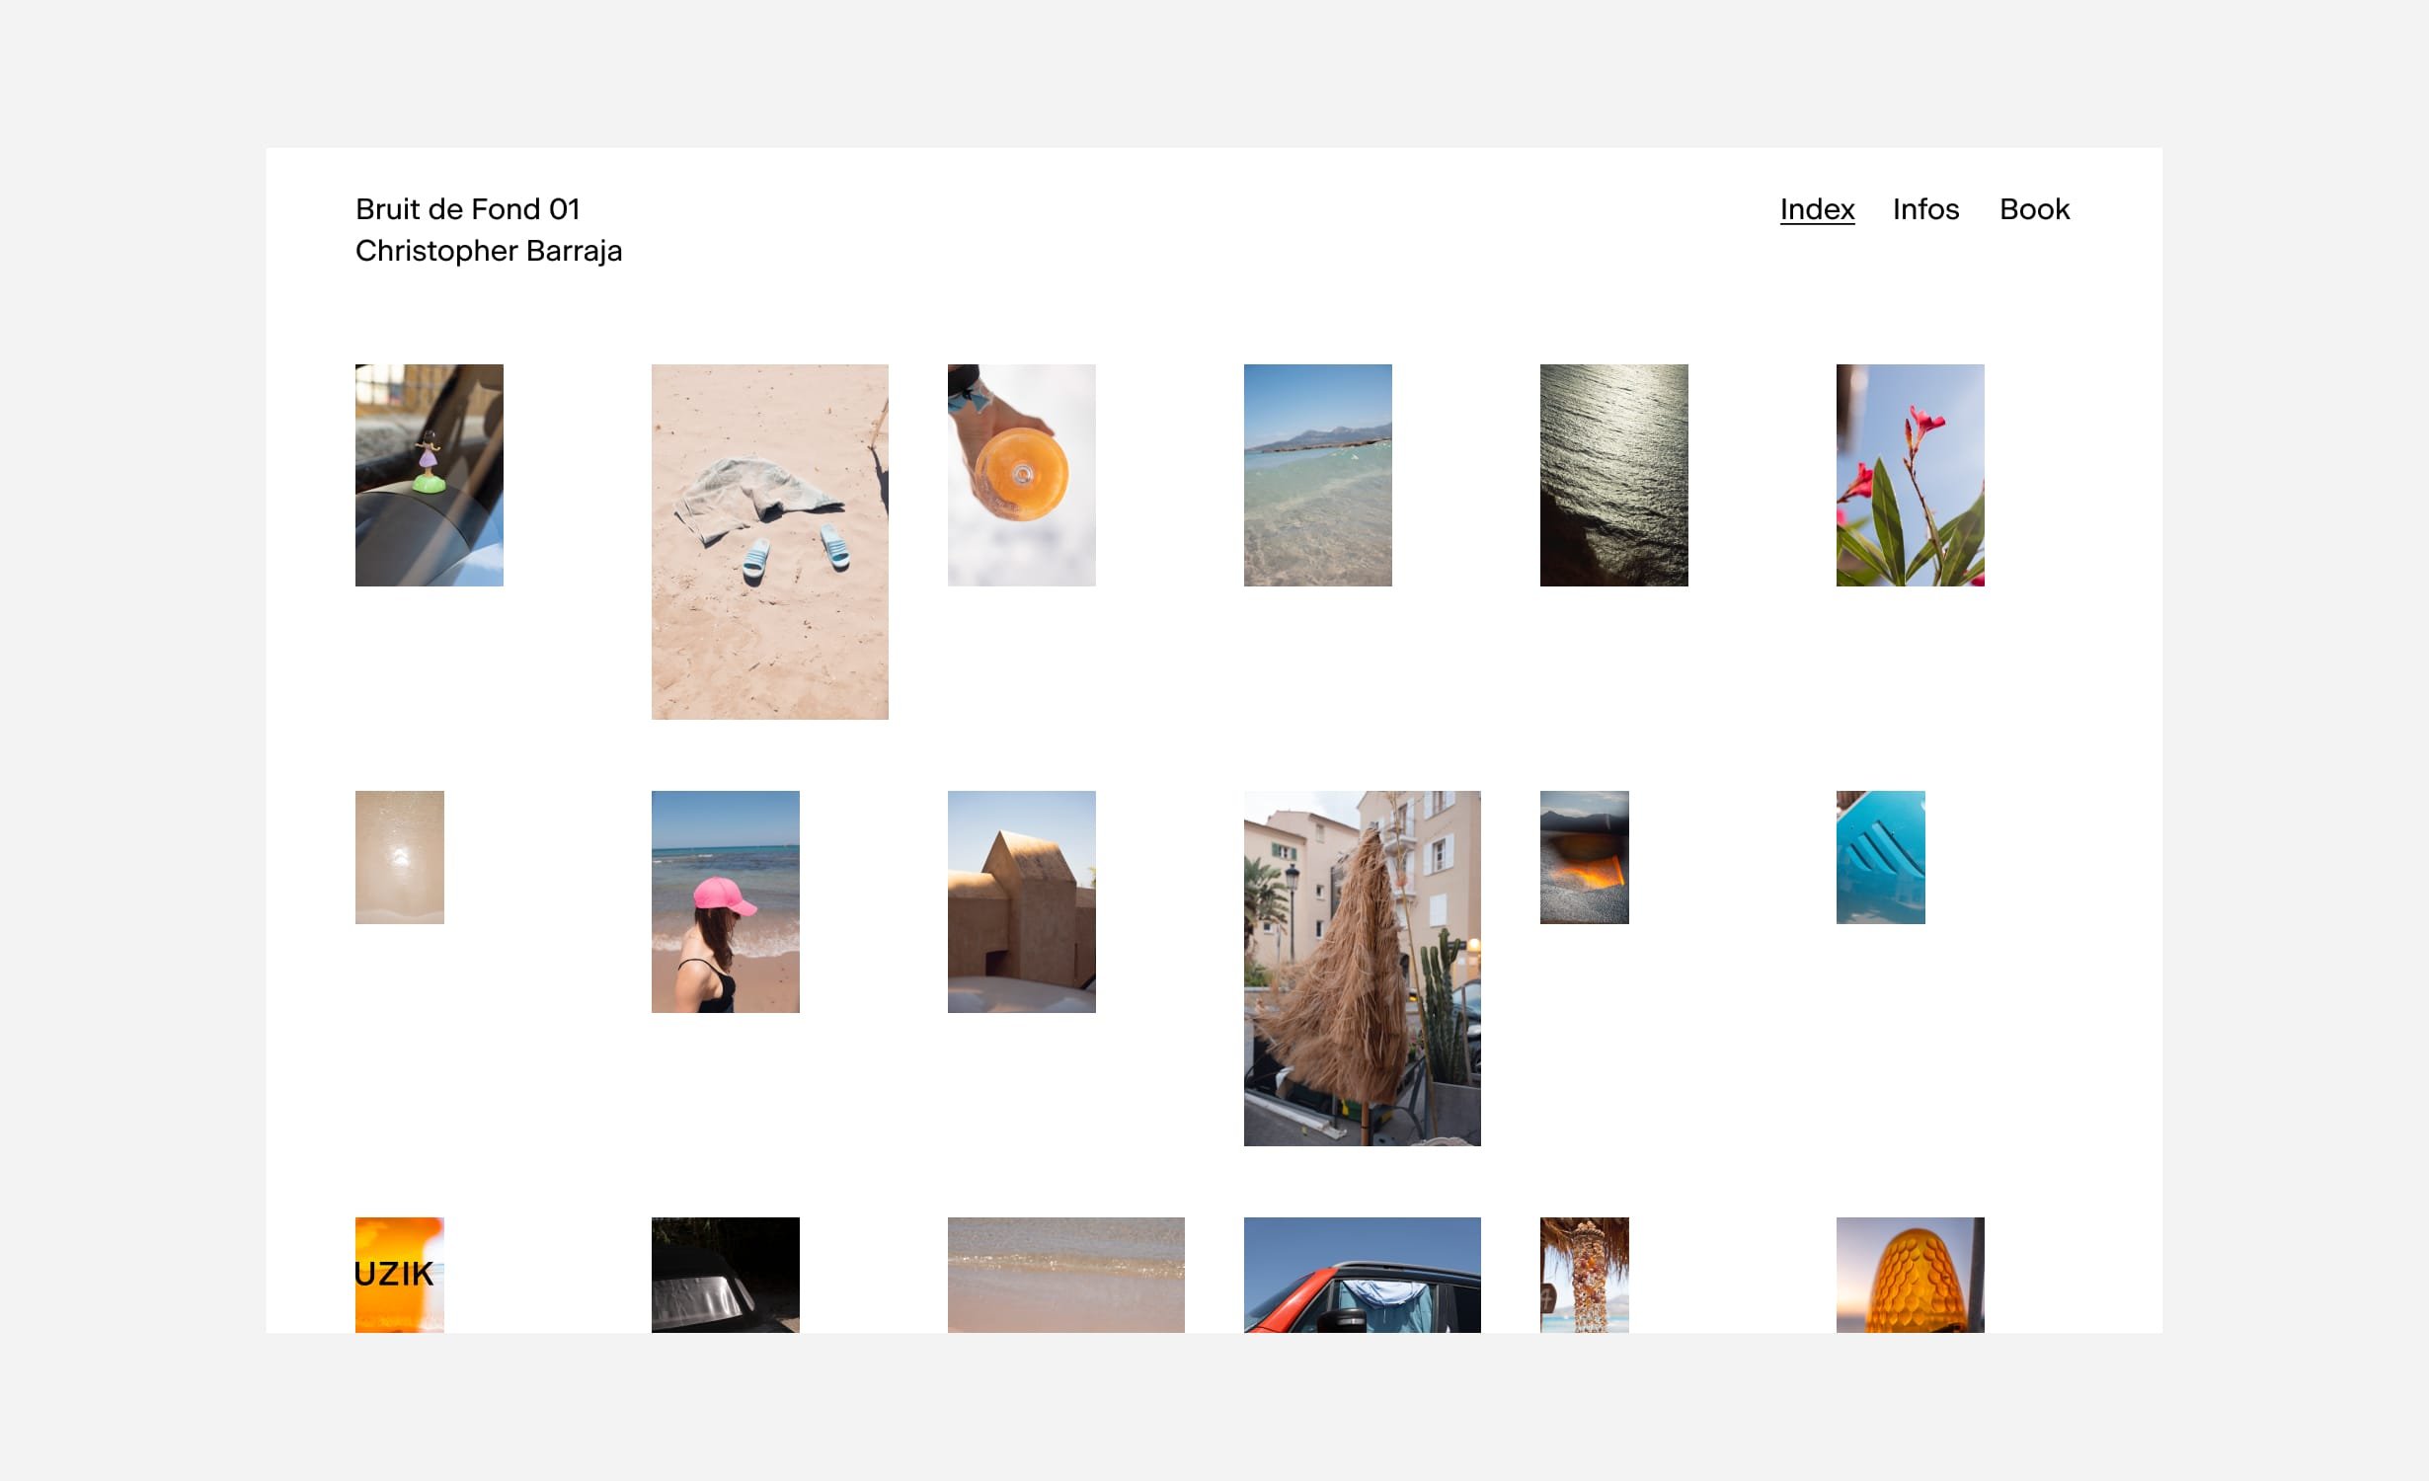Open the sandstone house-shaped building photo
Screen dimensions: 2429x1481
tap(1022, 901)
